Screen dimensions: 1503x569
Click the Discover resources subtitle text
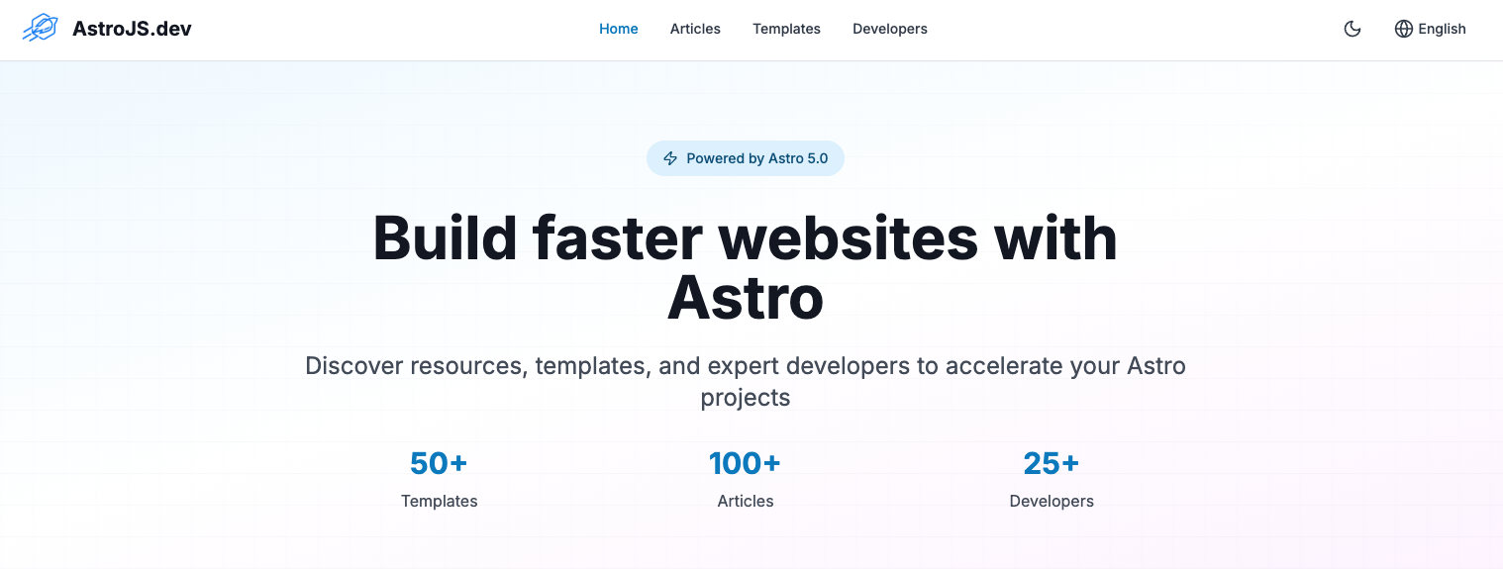click(746, 381)
